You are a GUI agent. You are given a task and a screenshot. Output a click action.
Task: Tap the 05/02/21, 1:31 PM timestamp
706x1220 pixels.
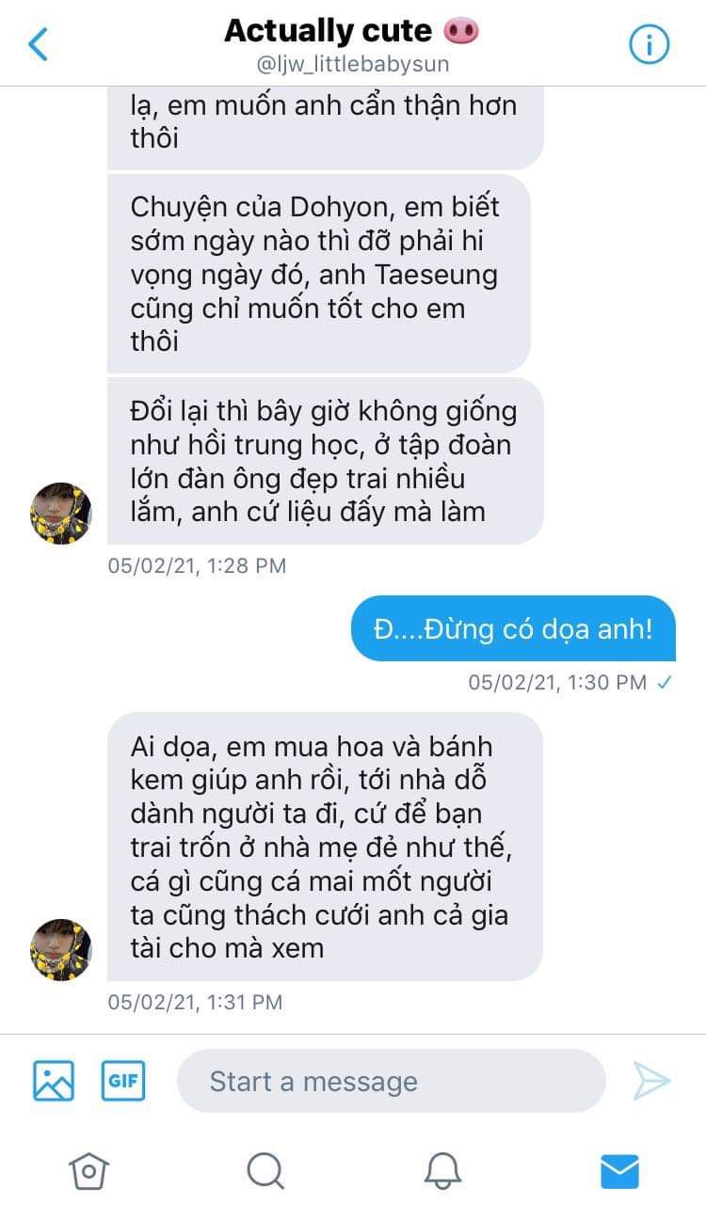click(195, 1003)
